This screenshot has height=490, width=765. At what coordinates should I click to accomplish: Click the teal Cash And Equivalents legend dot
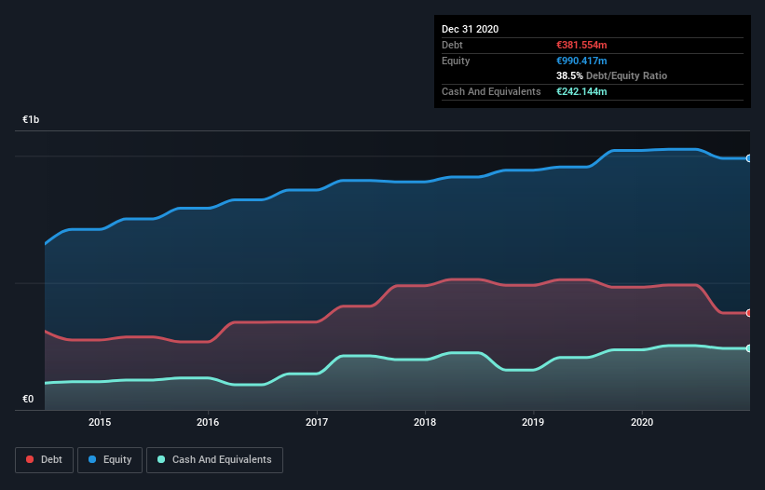(x=161, y=459)
